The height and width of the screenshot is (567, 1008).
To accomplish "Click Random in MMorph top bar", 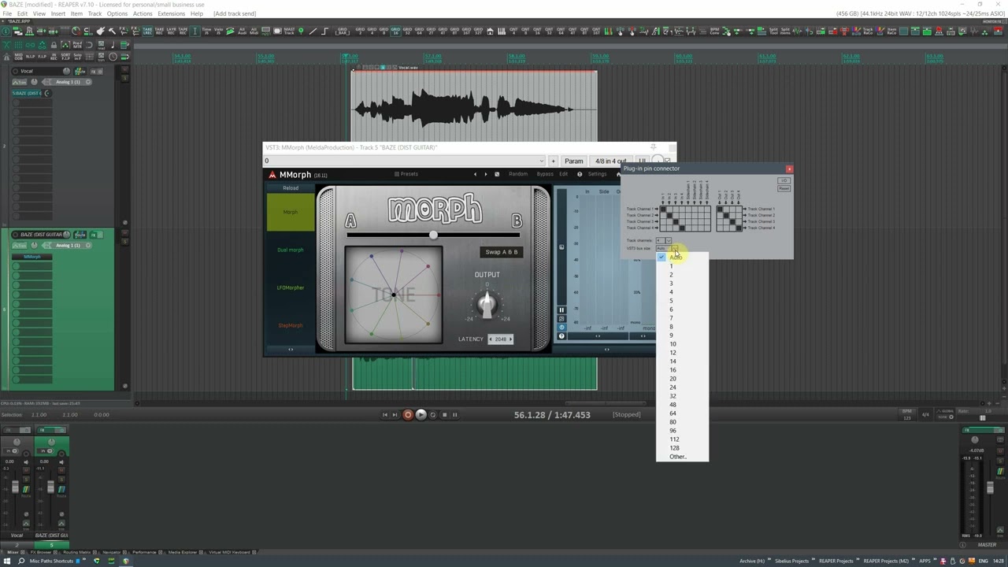I will [x=518, y=174].
